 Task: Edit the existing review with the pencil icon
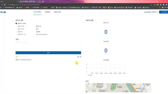click(x=78, y=57)
